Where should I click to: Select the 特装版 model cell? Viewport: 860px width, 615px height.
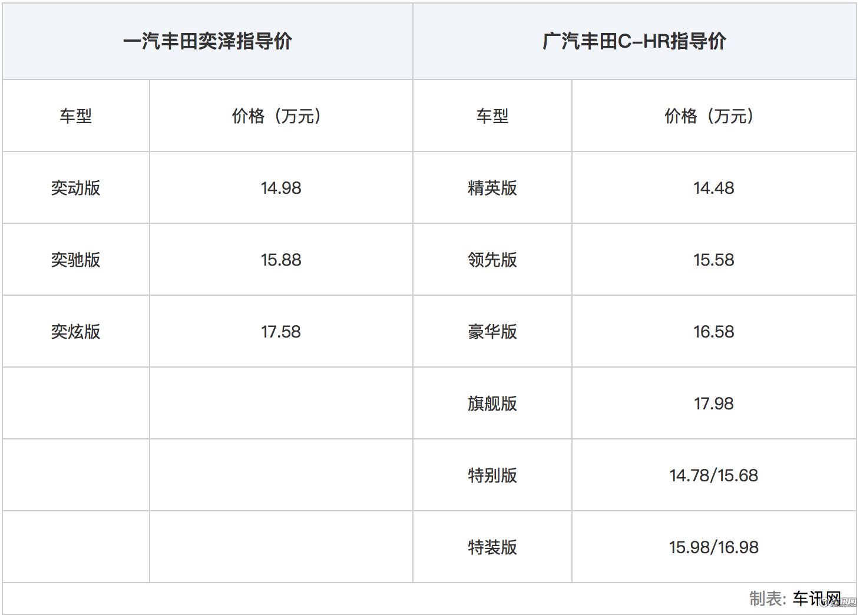tap(492, 547)
